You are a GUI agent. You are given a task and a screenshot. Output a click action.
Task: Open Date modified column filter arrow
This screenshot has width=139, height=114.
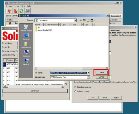point(60,25)
